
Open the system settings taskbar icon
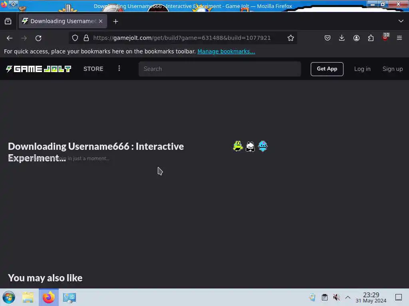tap(69, 297)
